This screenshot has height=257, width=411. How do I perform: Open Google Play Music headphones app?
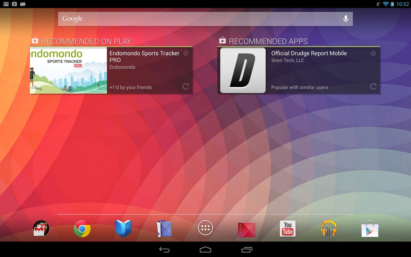click(x=328, y=228)
